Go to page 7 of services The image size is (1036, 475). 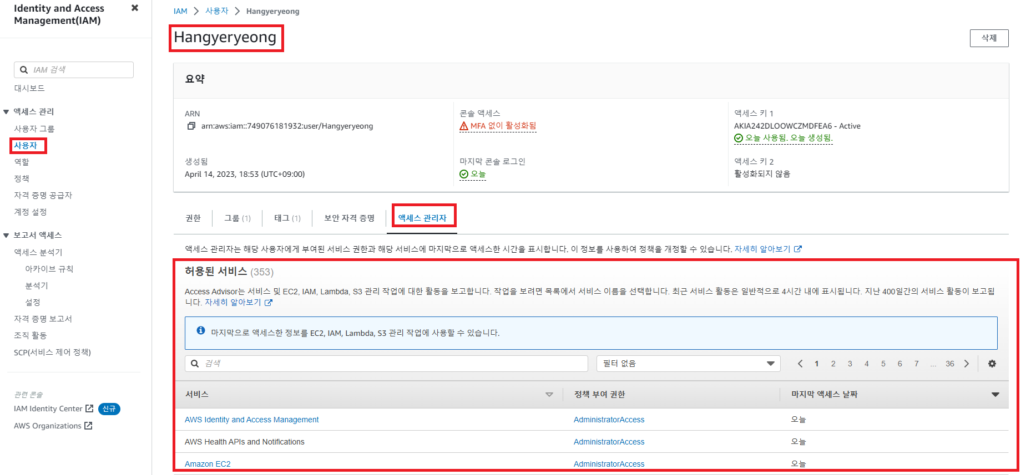[x=916, y=364]
